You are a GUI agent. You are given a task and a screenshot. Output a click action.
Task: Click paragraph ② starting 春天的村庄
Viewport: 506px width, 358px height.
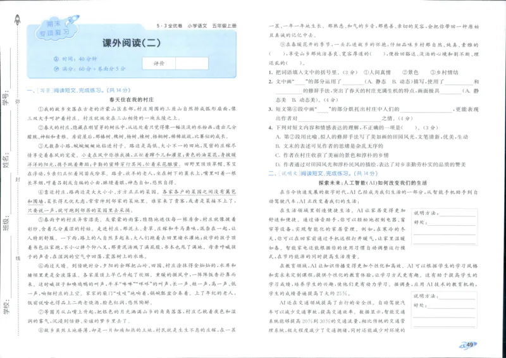point(132,132)
